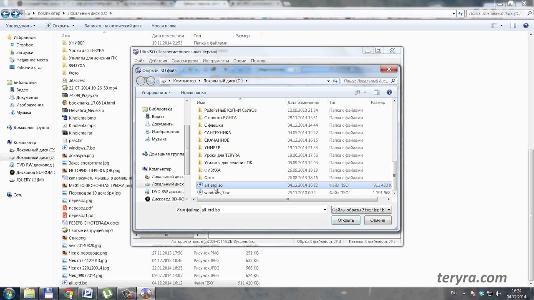Image resolution: width=534 pixels, height=300 pixels.
Task: Expand the address bar history in the Explorer window
Action: 453,13
